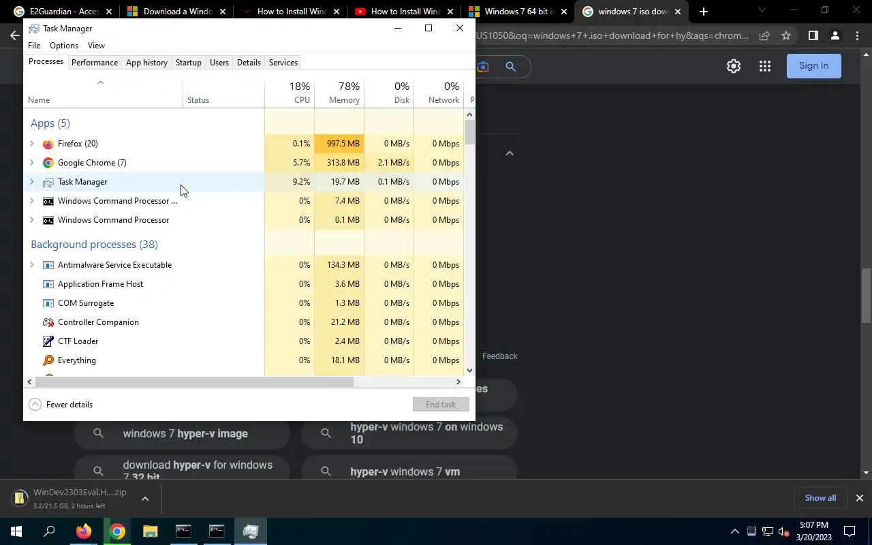Screen dimensions: 872x545
Task: Click the COM Surrogate icon
Action: [x=48, y=303]
